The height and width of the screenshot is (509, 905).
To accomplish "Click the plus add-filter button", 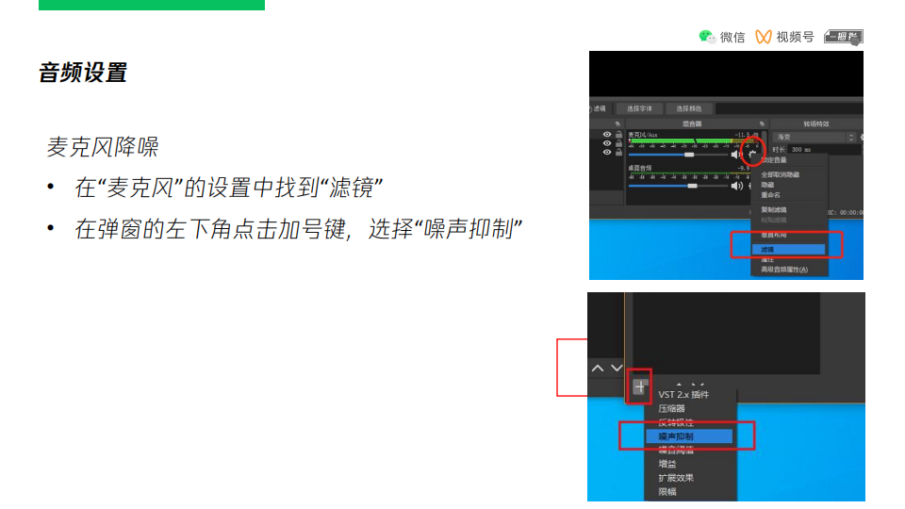I will point(639,386).
